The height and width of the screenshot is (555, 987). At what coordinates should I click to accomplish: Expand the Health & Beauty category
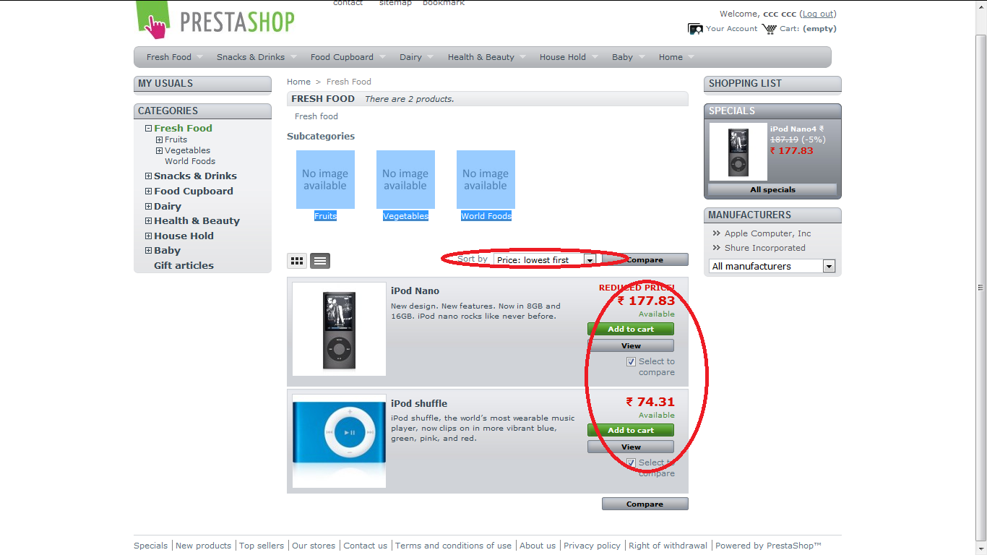click(x=148, y=221)
